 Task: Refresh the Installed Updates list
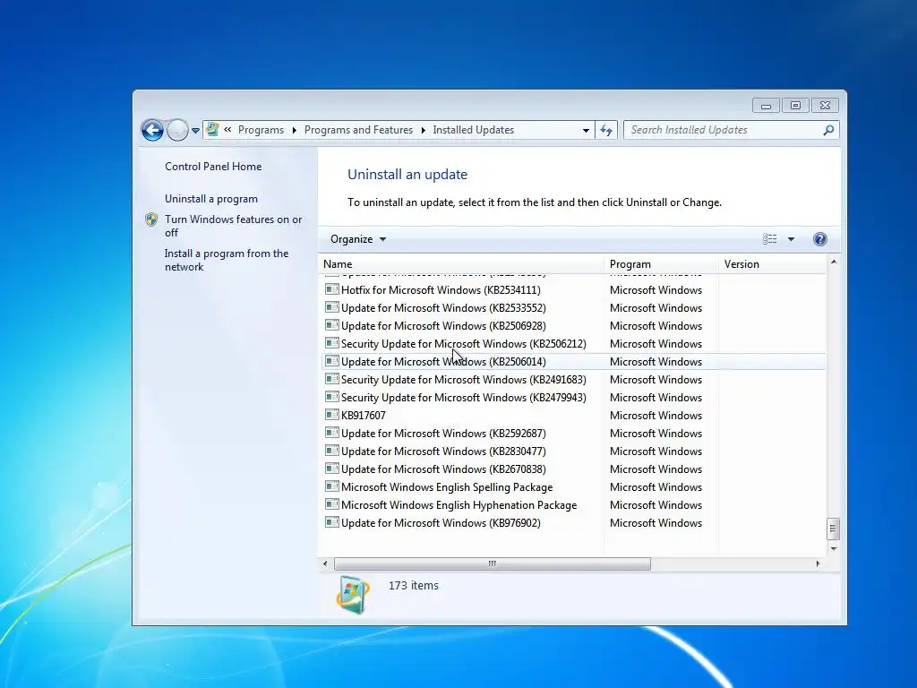(606, 130)
